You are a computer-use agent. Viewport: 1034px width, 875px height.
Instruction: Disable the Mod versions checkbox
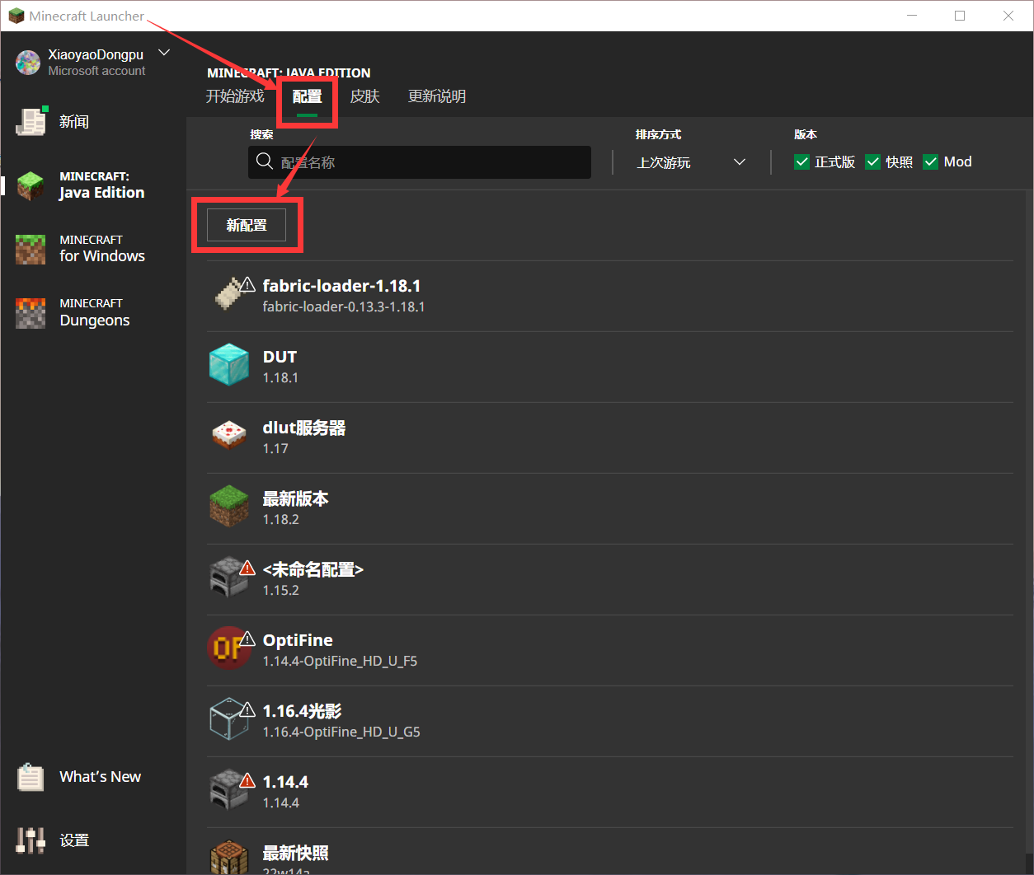(930, 162)
